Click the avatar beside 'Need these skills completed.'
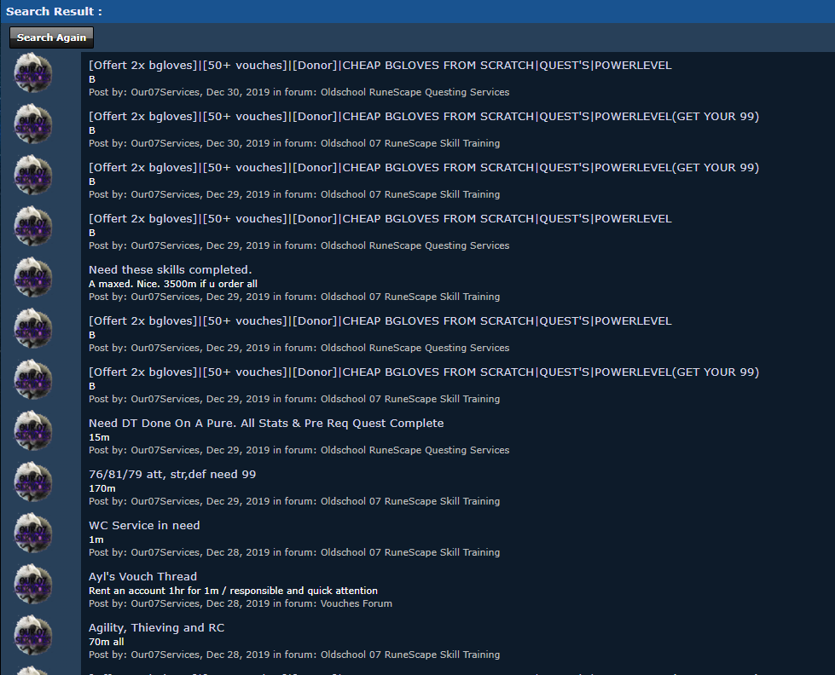835x675 pixels. click(33, 277)
